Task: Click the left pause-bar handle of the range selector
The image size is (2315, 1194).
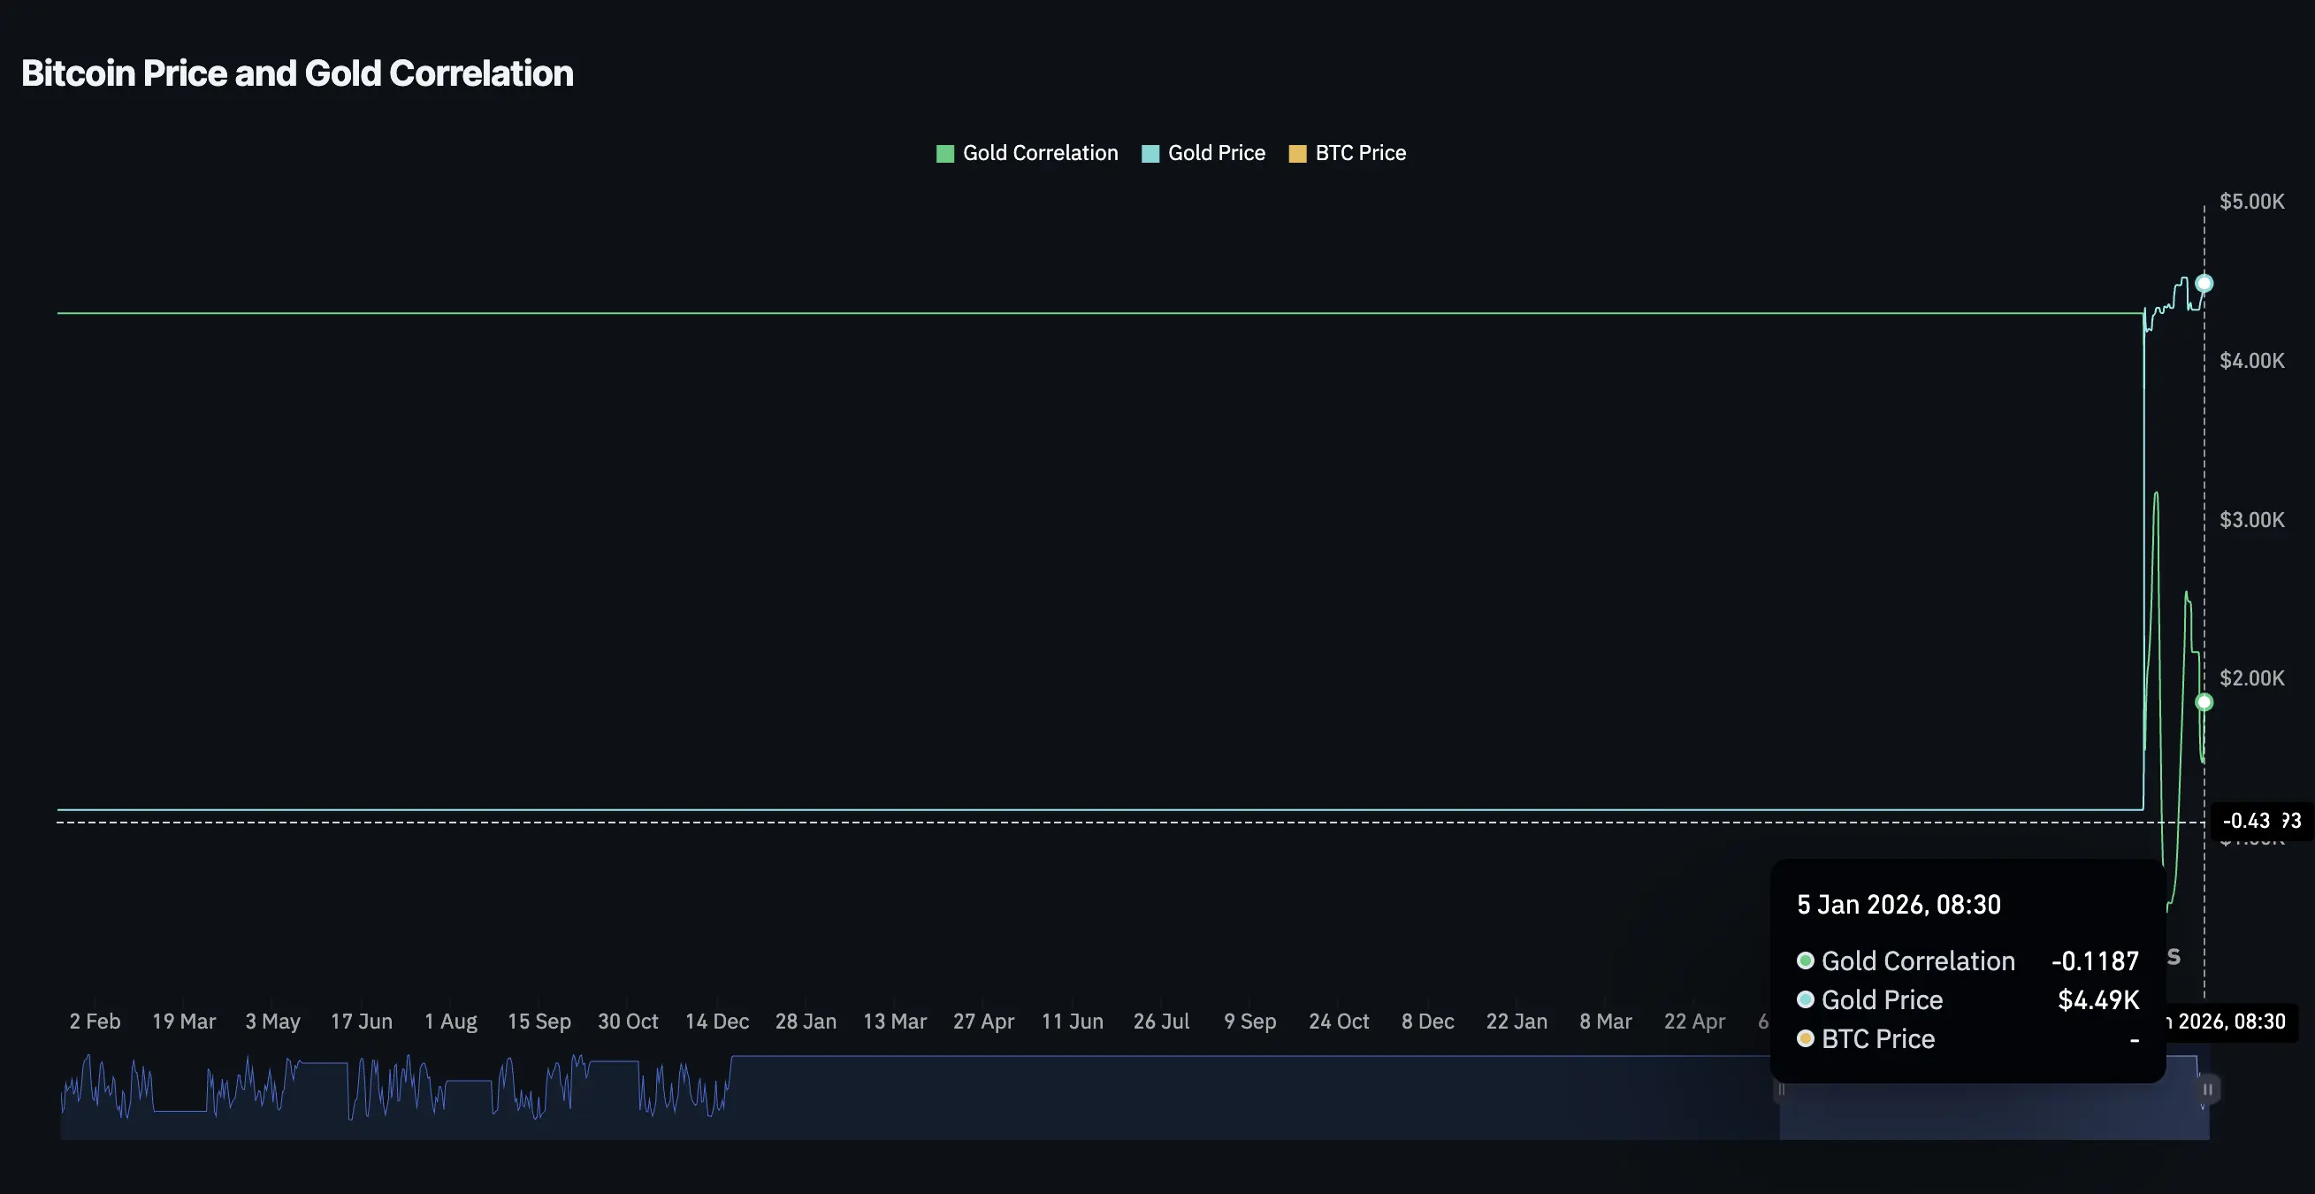Action: [x=1781, y=1089]
